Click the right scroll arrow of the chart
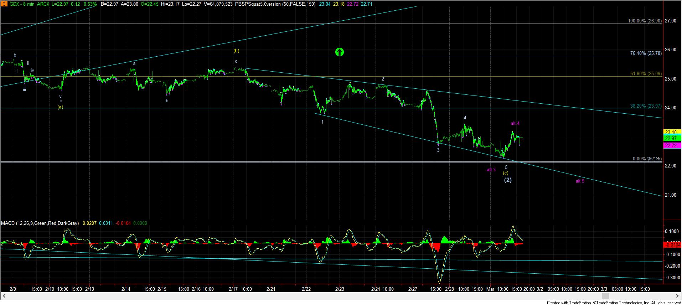The width and height of the screenshot is (682, 305). click(678, 296)
